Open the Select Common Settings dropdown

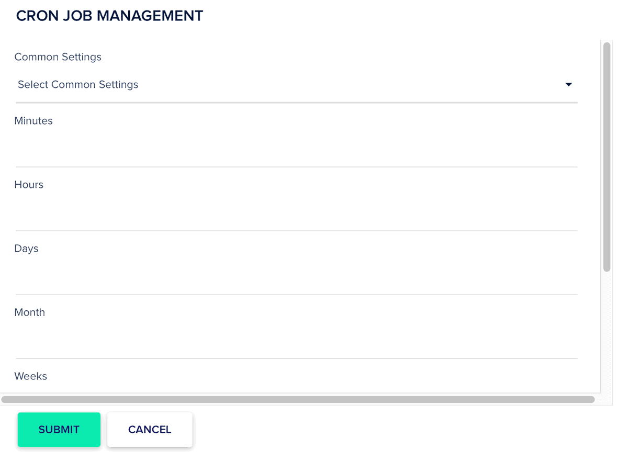(x=296, y=85)
